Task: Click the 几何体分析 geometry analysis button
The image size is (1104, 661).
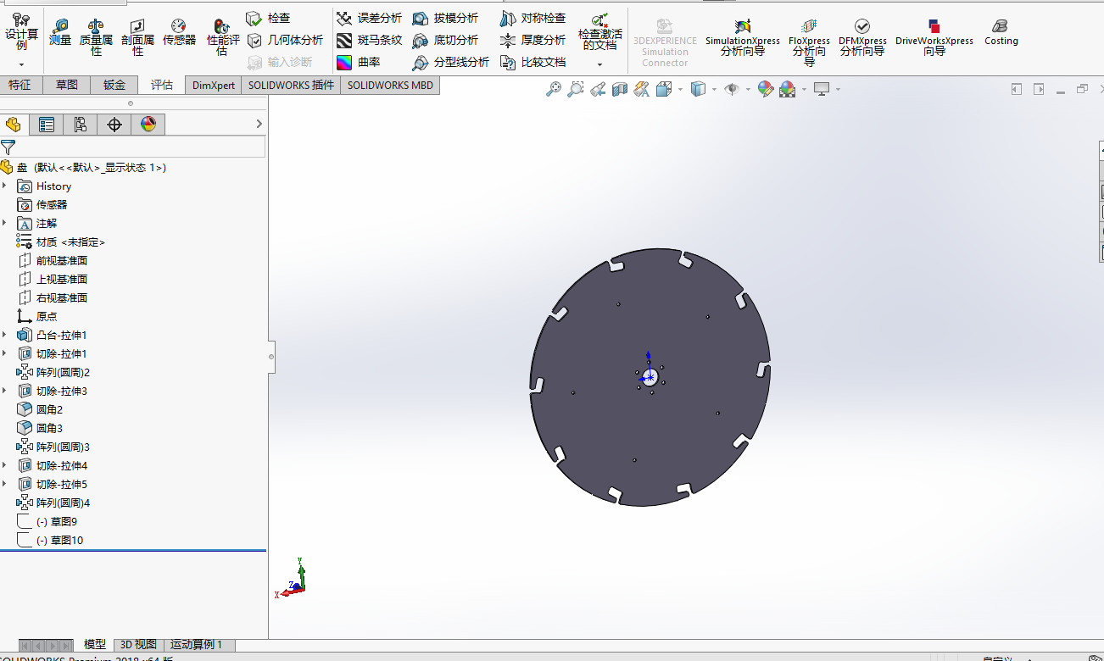Action: pos(285,40)
